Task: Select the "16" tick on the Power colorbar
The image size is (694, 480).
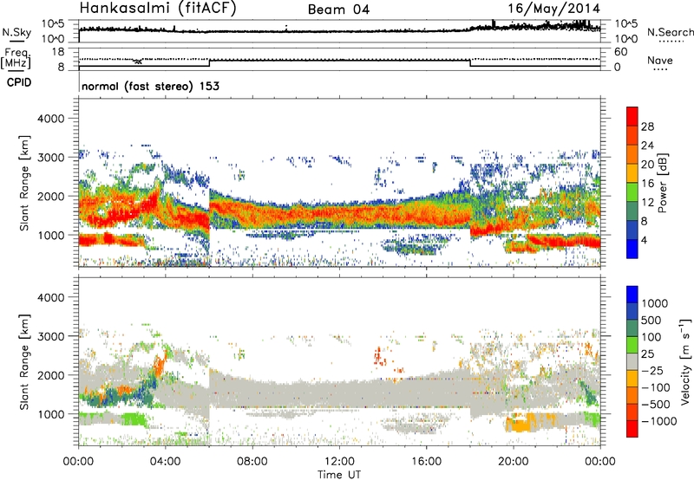Action: click(x=647, y=184)
